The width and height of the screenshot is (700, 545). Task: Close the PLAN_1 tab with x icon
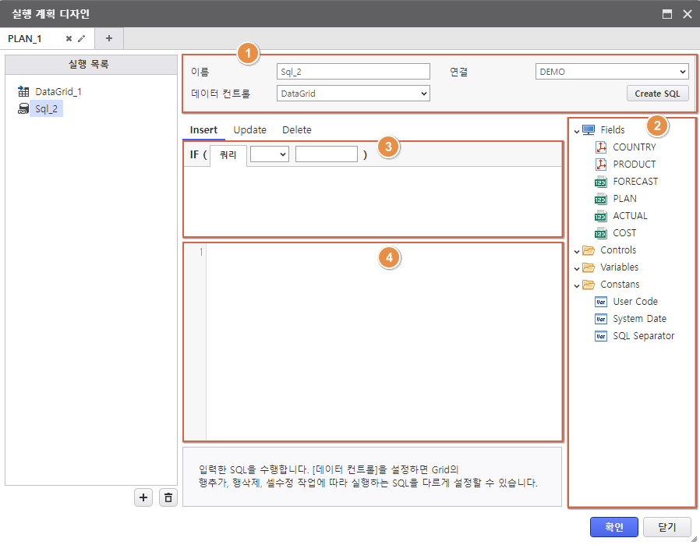(x=69, y=38)
